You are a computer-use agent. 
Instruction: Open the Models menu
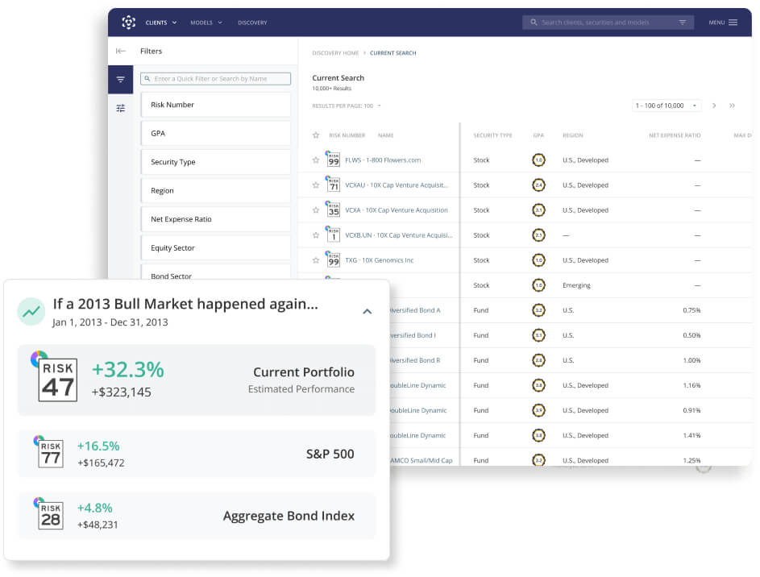point(206,23)
